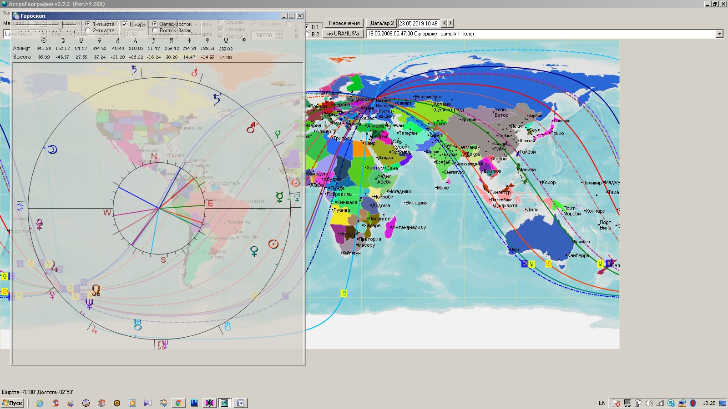Toggle the Цифры checkbox
The image size is (728, 409).
coord(125,24)
